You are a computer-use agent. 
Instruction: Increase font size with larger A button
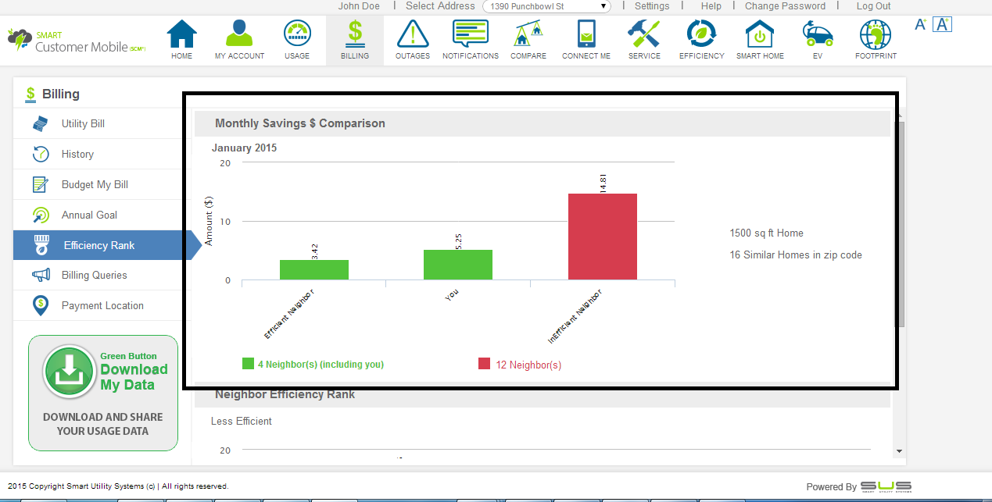point(942,24)
